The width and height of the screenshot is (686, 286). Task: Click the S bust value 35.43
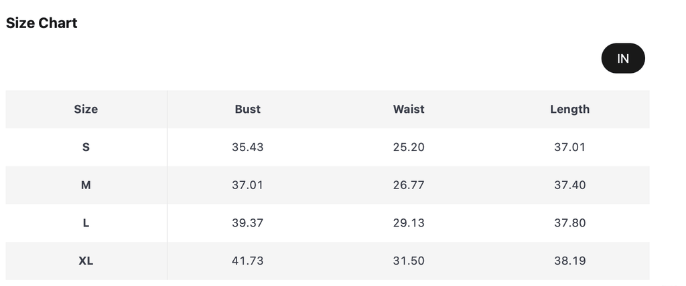click(x=248, y=147)
